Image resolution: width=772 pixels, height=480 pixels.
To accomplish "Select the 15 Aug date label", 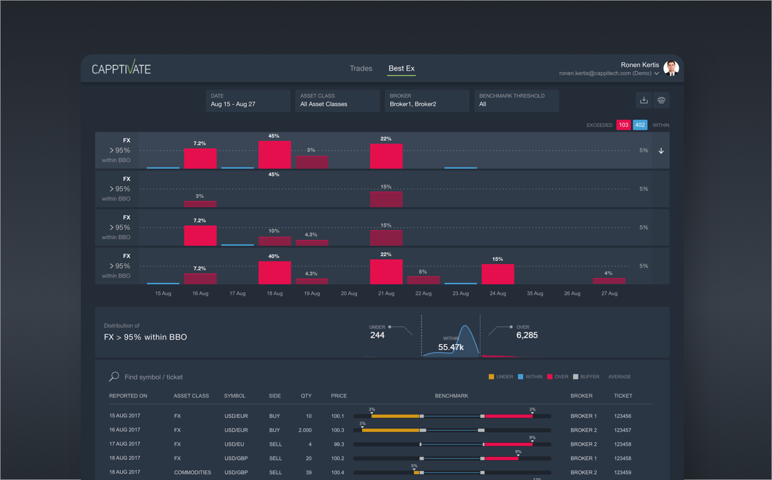I will [163, 293].
